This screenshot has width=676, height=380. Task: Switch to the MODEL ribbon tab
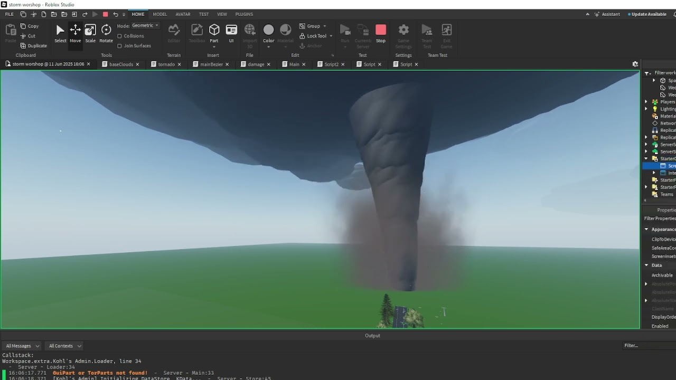pyautogui.click(x=159, y=14)
